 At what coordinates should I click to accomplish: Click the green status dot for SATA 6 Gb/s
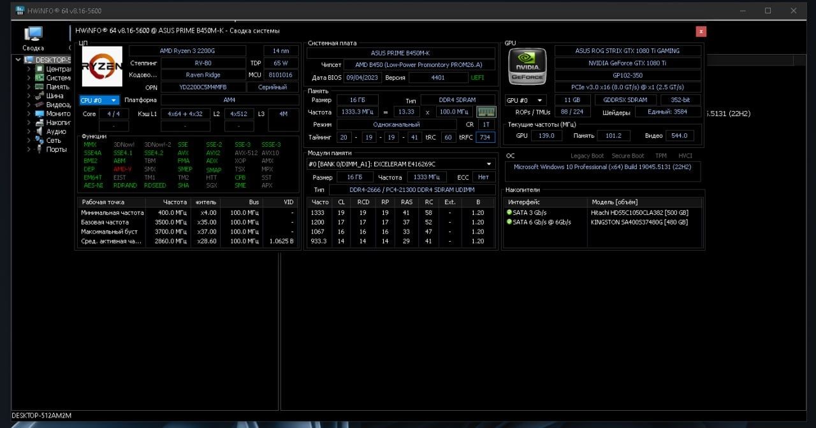509,222
